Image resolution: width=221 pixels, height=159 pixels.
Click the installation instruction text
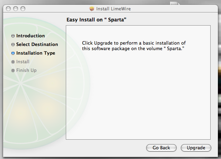coord(134,46)
